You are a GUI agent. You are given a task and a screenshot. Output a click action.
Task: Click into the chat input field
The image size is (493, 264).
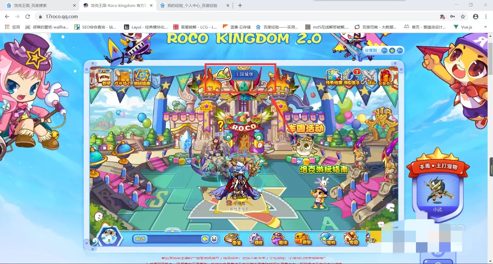pos(174,239)
